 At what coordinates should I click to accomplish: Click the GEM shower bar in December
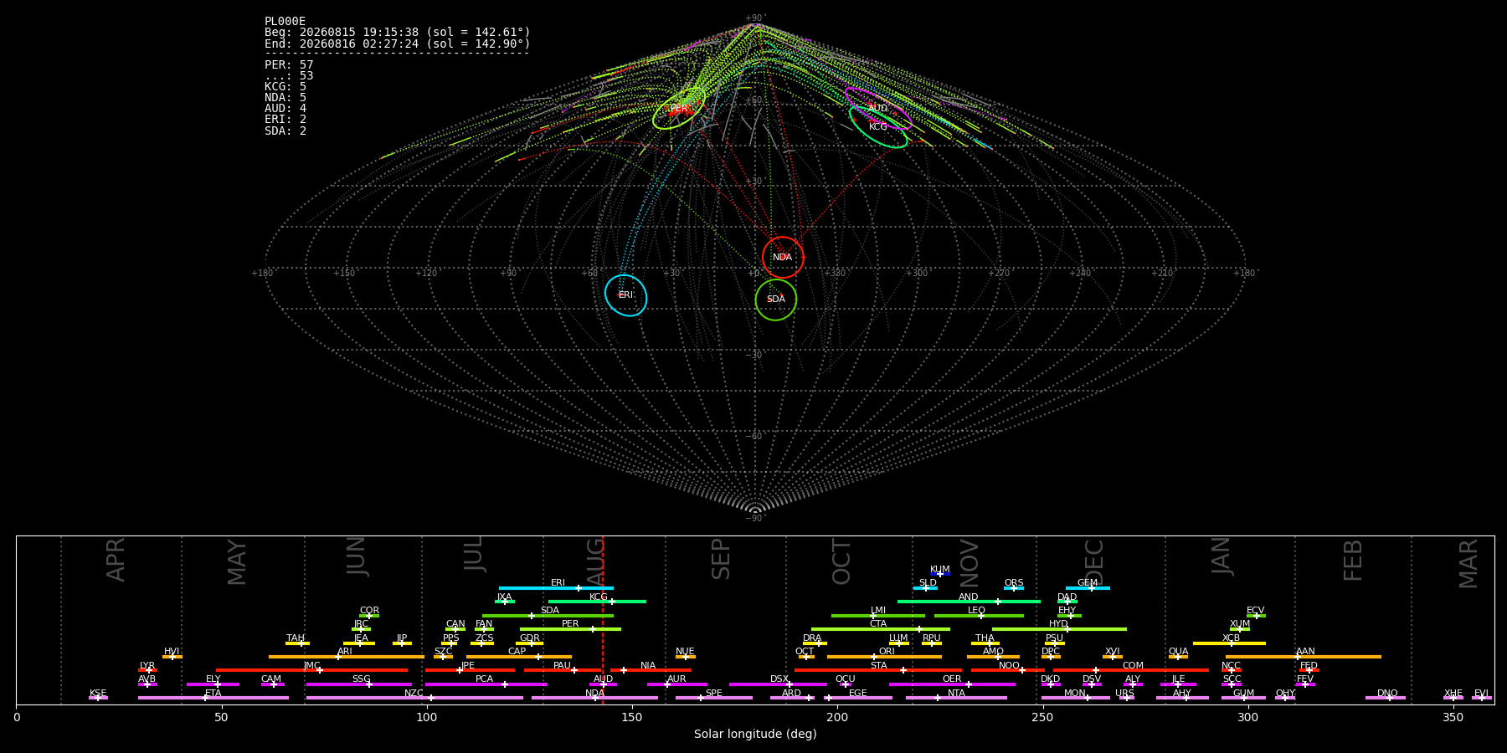tap(1088, 588)
